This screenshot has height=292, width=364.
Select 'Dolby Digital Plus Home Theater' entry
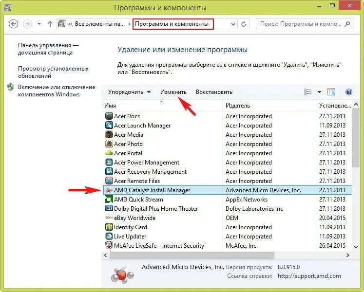click(156, 209)
